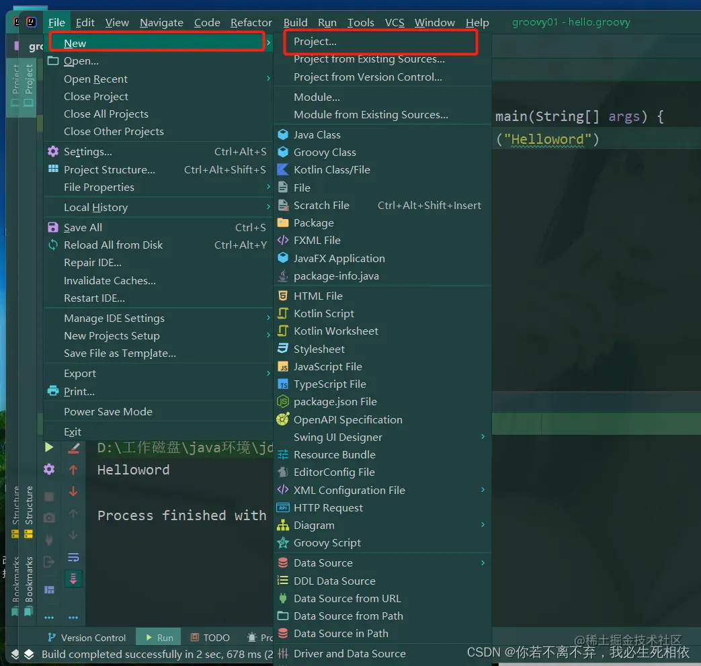Select Module from Existing Sources...
This screenshot has height=666, width=701.
tap(370, 115)
